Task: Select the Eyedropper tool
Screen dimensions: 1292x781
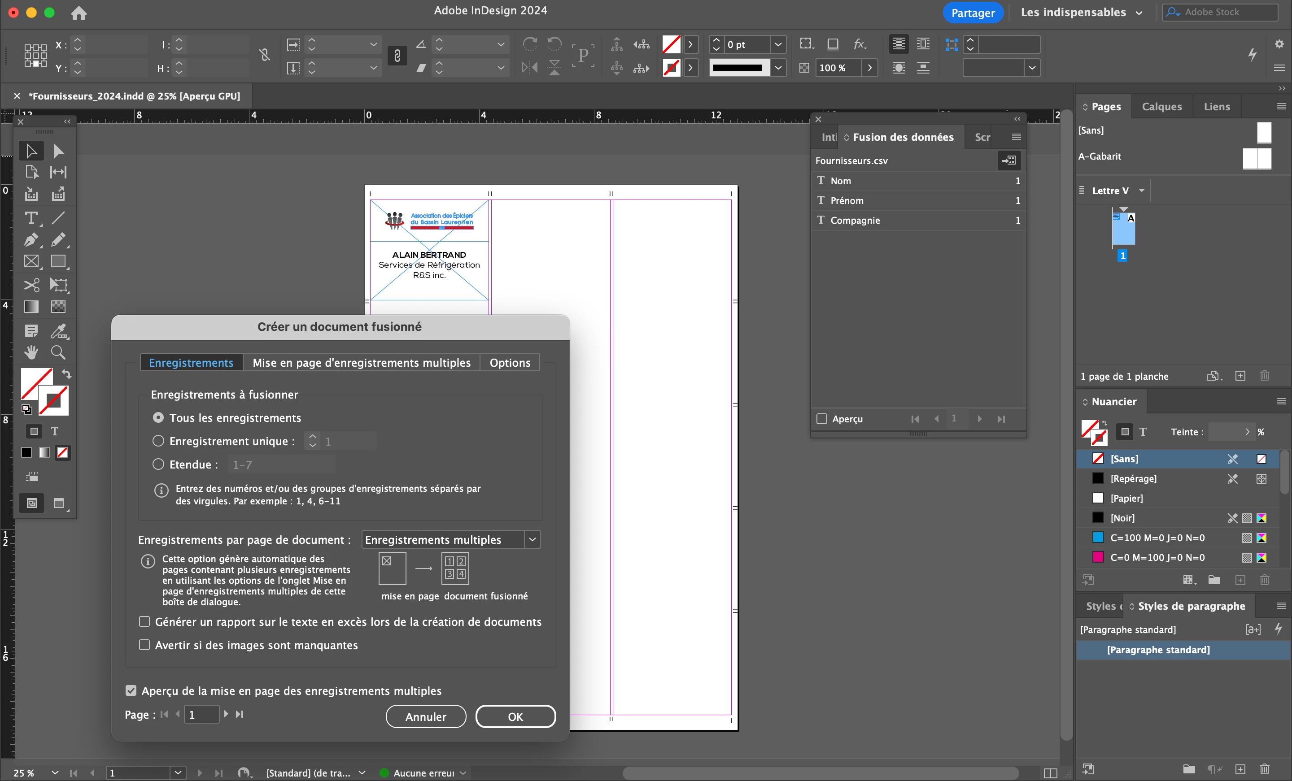Action: pos(58,331)
